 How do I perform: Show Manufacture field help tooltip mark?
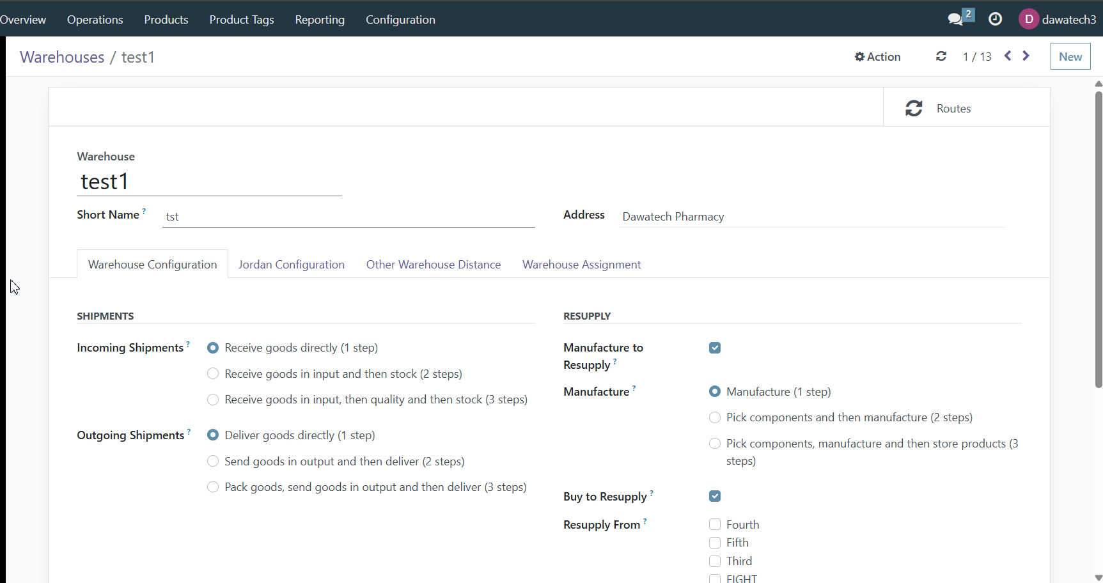coord(634,388)
